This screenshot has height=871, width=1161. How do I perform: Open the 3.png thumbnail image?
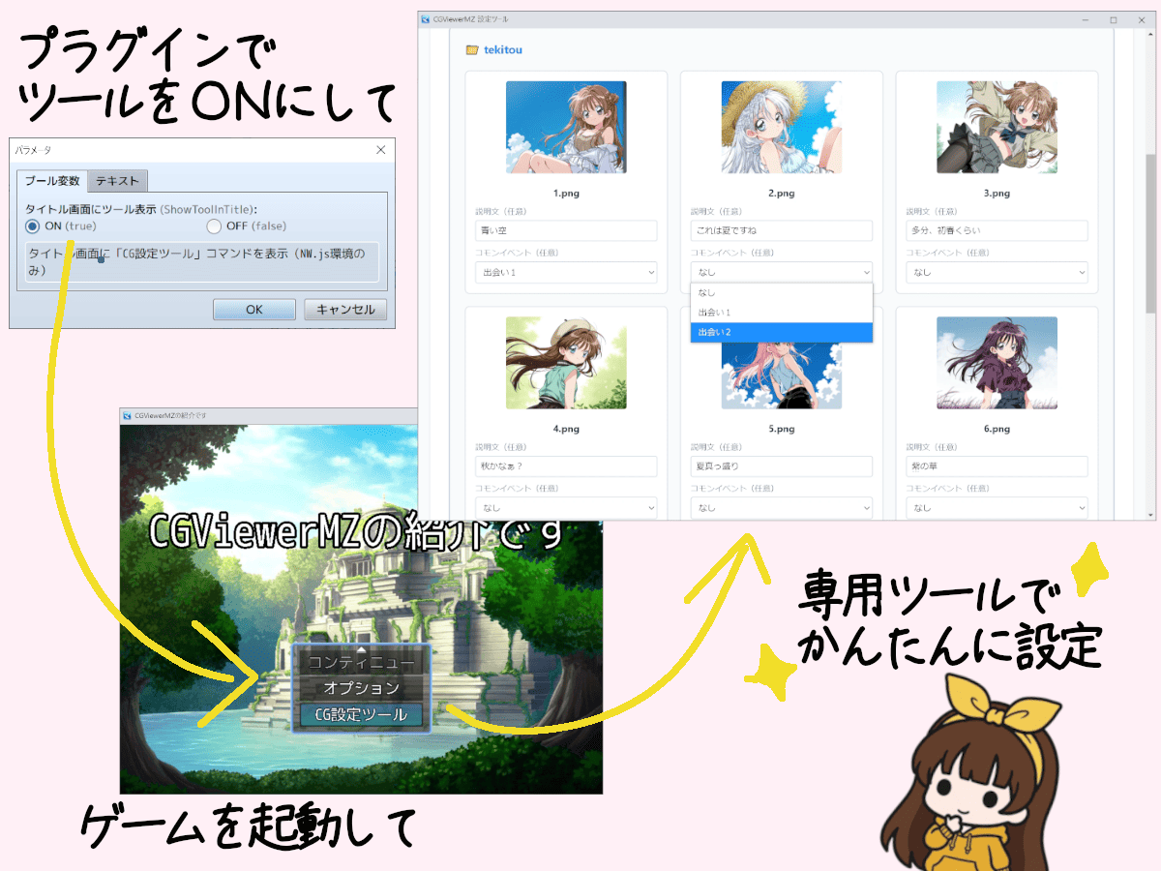[997, 127]
